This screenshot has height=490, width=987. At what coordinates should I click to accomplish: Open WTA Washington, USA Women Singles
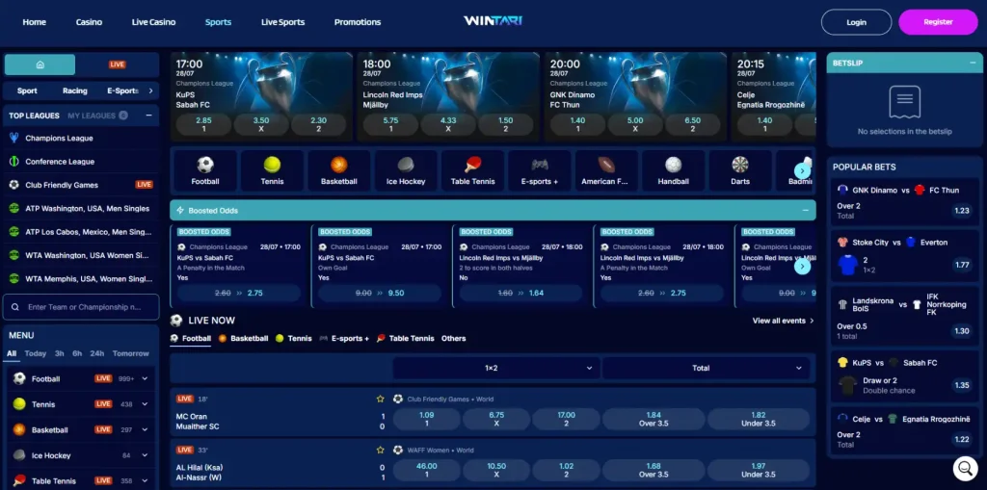click(81, 255)
